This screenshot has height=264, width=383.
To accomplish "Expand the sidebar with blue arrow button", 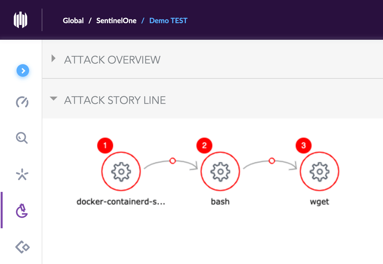I will (x=23, y=70).
